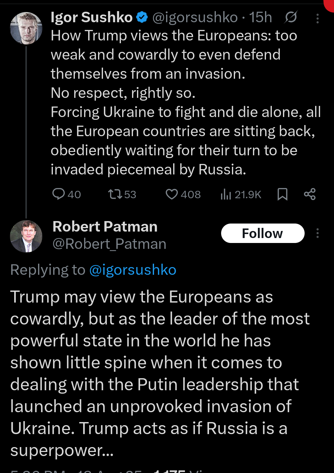Click Igor Sushko's blue verified badge
This screenshot has width=334, height=473.
142,17
